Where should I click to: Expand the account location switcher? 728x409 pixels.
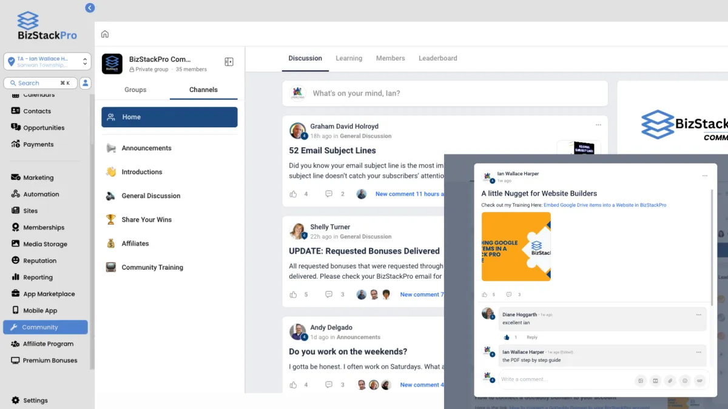point(47,61)
